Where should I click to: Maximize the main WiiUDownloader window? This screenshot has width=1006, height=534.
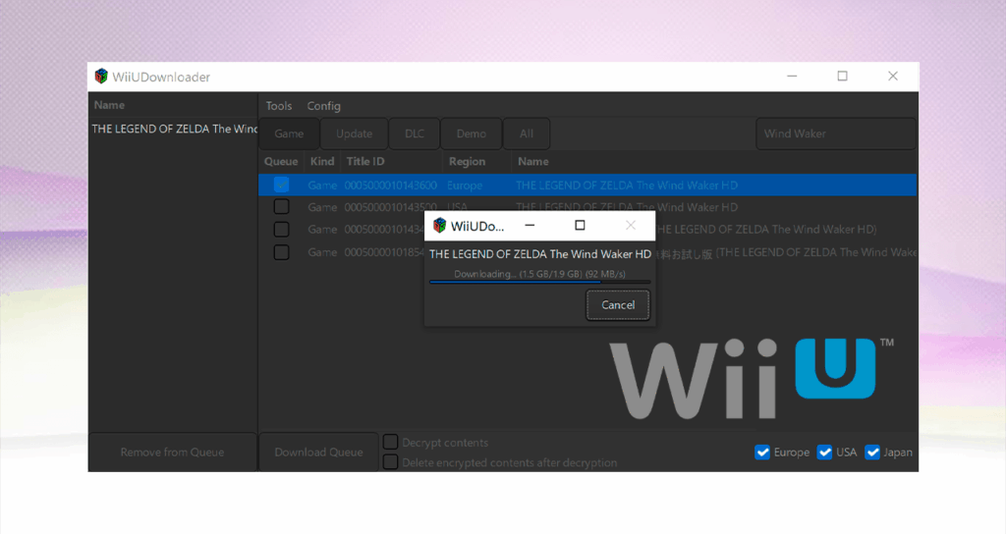point(842,77)
